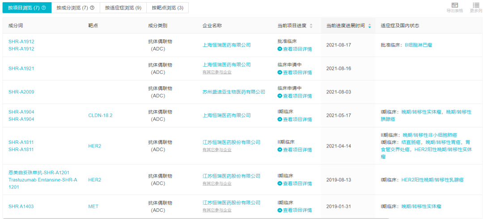Open 晚期/转移性非小细胞肺癌 indication link
The image size is (483, 219).
[x=430, y=135]
